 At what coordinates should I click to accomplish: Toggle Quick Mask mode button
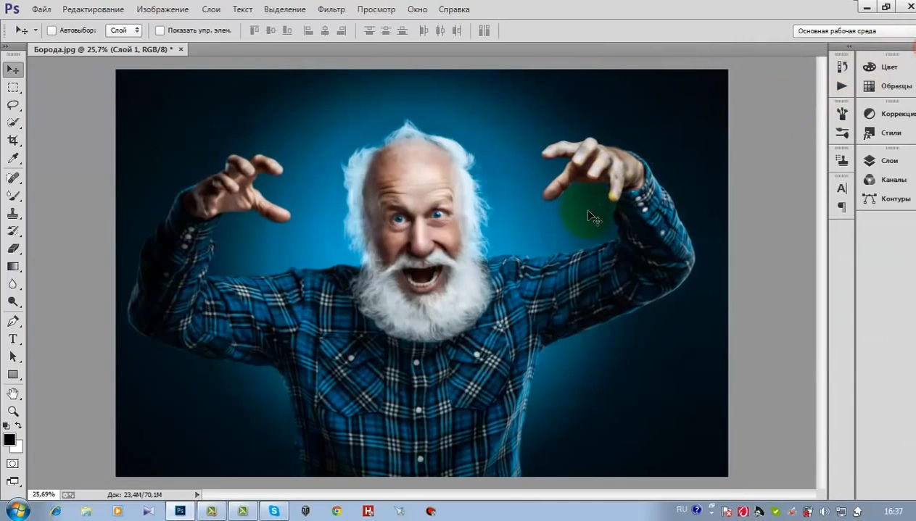13,464
